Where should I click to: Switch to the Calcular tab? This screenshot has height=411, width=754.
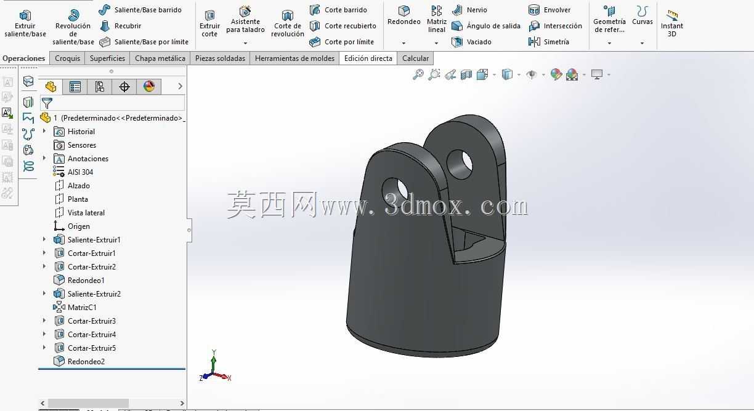pyautogui.click(x=416, y=58)
